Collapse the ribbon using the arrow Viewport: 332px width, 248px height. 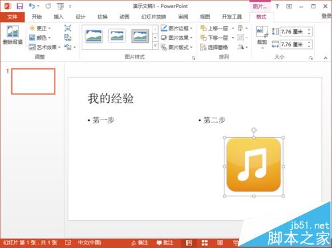point(325,58)
